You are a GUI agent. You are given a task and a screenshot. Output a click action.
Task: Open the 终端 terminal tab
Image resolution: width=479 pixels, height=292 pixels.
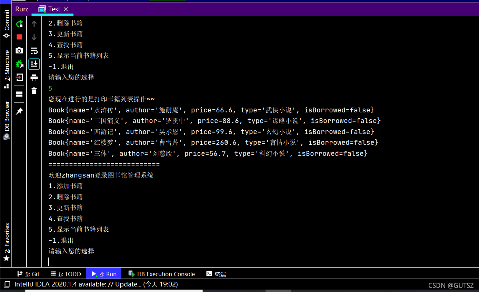point(216,274)
